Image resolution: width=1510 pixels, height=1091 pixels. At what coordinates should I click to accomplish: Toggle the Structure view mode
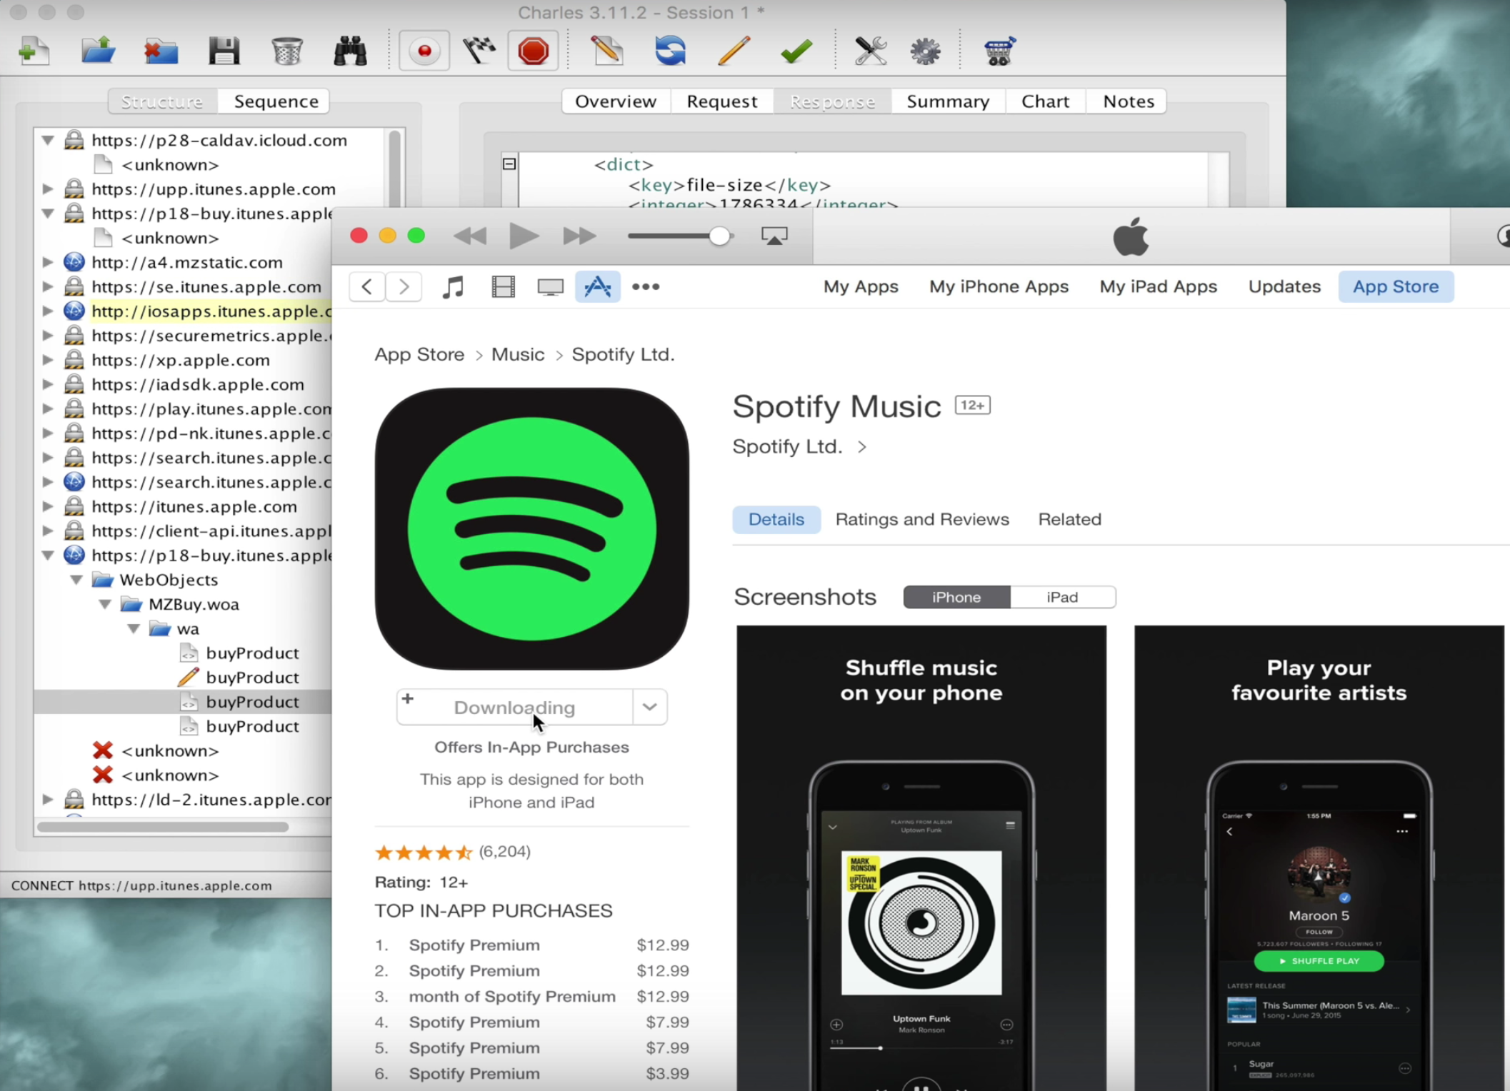pyautogui.click(x=163, y=101)
